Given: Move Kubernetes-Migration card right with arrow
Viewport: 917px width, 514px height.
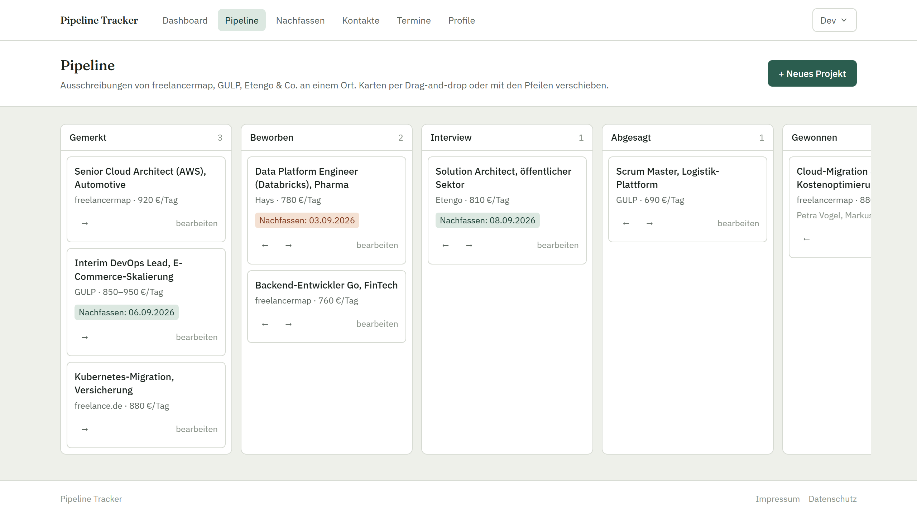Looking at the screenshot, I should click(85, 429).
